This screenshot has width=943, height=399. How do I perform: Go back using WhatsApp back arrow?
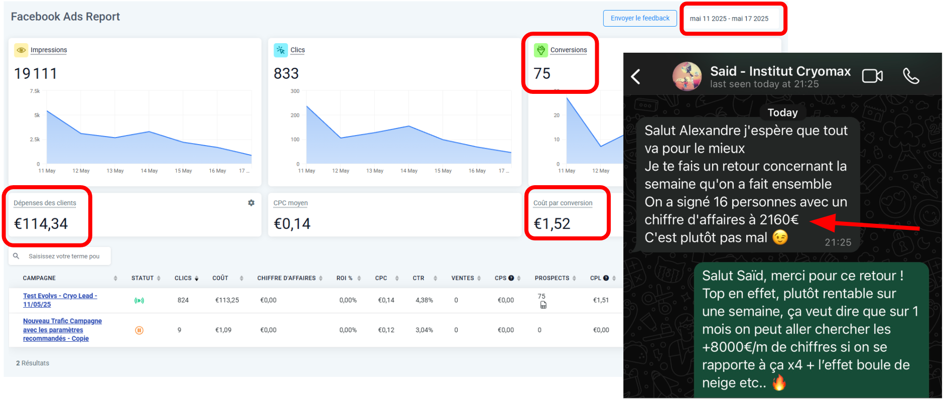pyautogui.click(x=636, y=77)
